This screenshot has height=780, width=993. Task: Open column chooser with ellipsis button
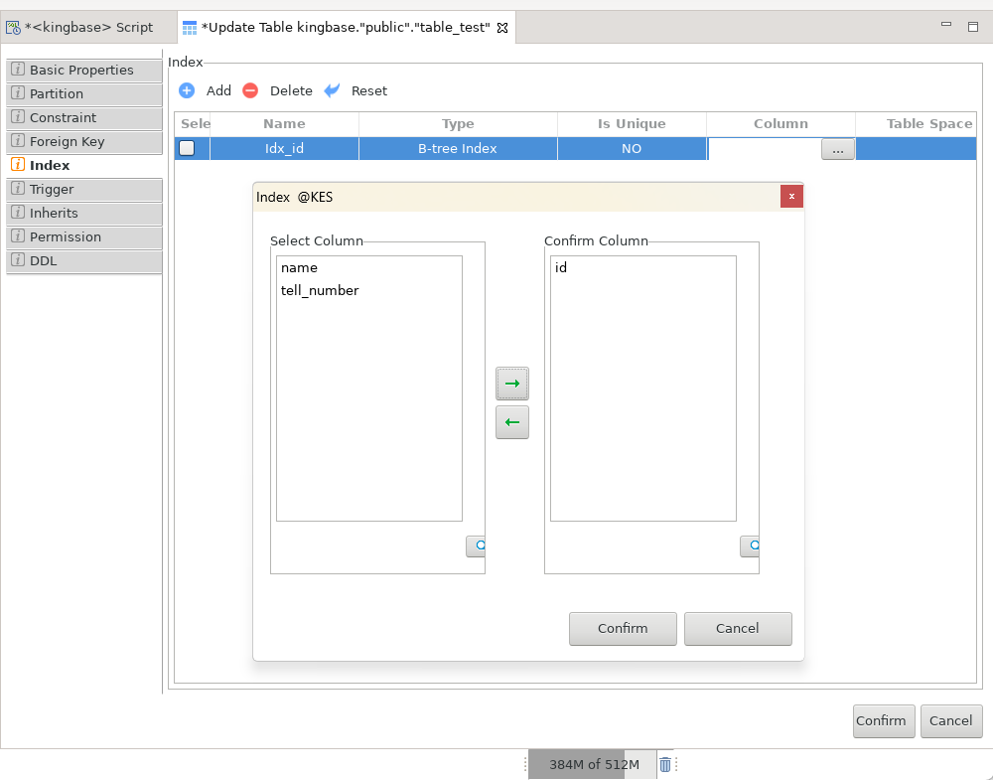pyautogui.click(x=837, y=149)
